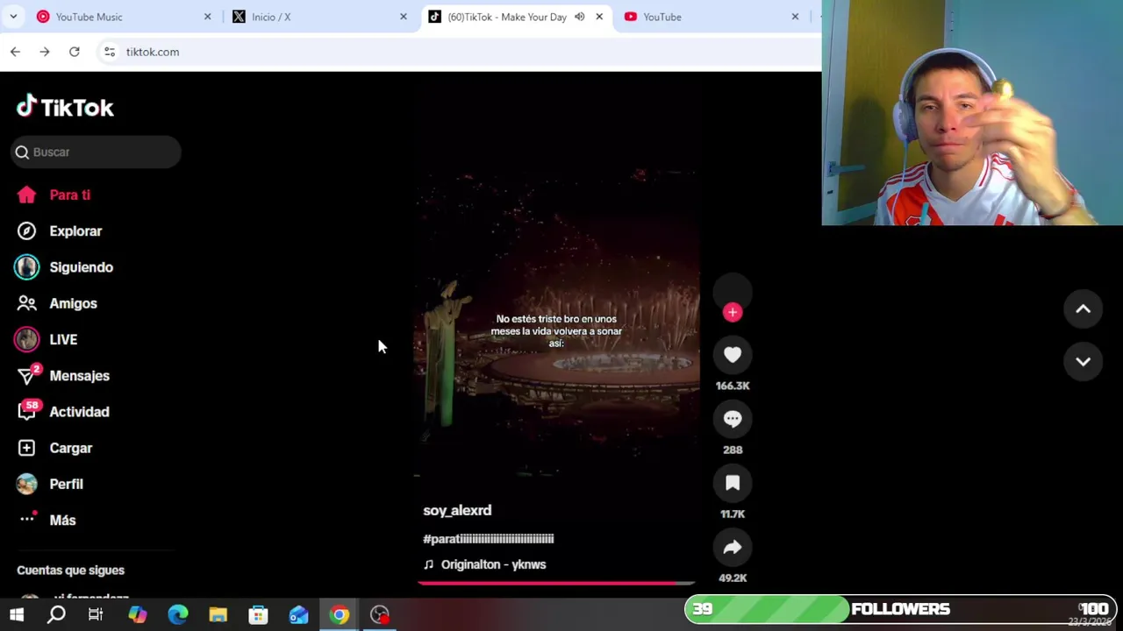
Task: Click the search magnifier icon
Action: tap(22, 152)
